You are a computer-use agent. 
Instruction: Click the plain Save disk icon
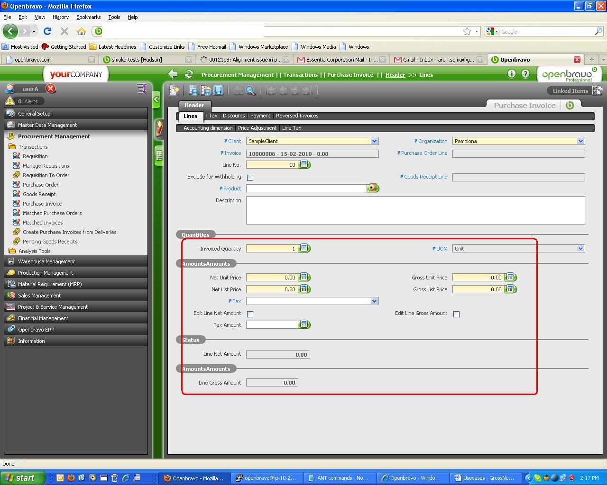(218, 90)
